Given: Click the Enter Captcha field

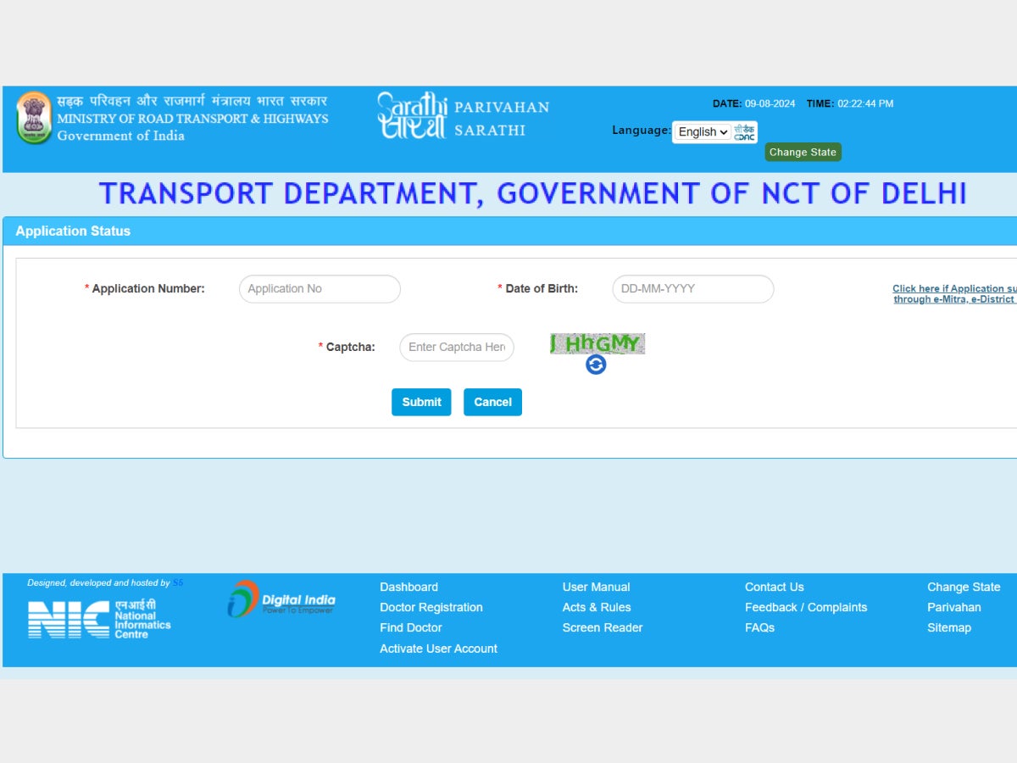Looking at the screenshot, I should pyautogui.click(x=457, y=347).
